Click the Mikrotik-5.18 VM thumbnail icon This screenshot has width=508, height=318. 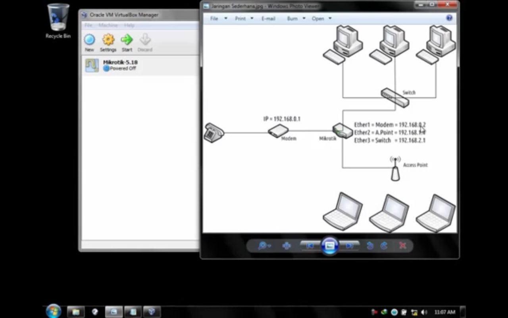click(x=92, y=65)
